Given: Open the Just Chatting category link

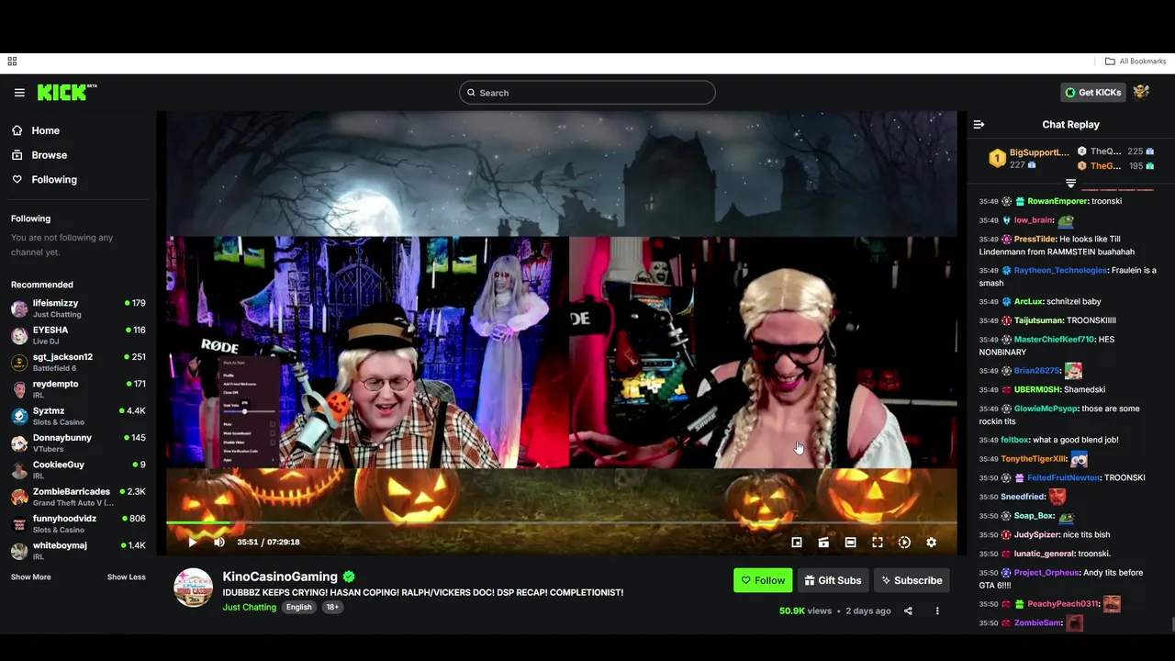Looking at the screenshot, I should point(249,607).
